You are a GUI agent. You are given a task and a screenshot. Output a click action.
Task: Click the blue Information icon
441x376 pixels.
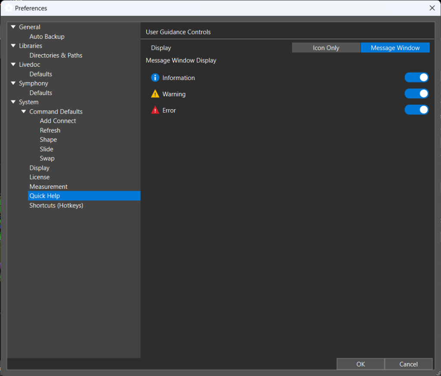click(x=155, y=77)
